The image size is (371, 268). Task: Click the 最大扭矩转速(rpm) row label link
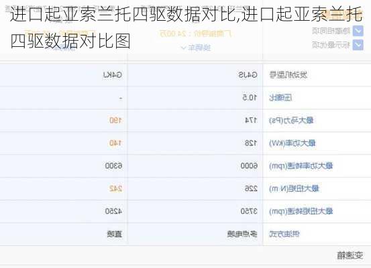(x=301, y=211)
